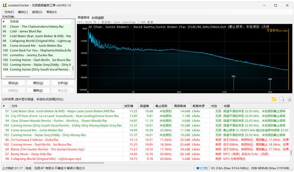Click the results table horizontal scrollbar
The height and width of the screenshot is (172, 294).
pos(69,163)
